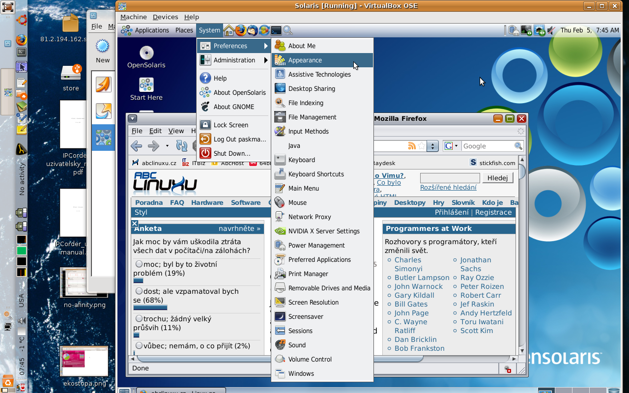Open the URL bar history dropdown
The height and width of the screenshot is (393, 629).
[432, 146]
